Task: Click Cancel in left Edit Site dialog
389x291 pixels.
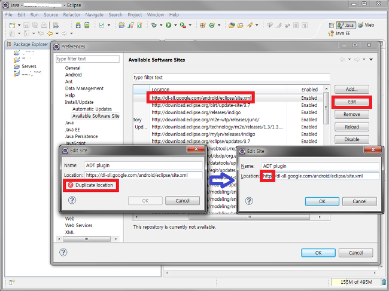Action: point(183,201)
